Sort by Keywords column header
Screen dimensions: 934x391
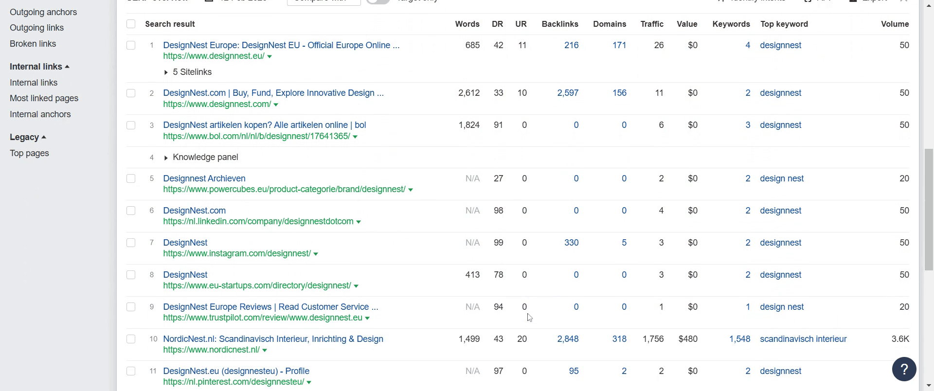(x=732, y=24)
